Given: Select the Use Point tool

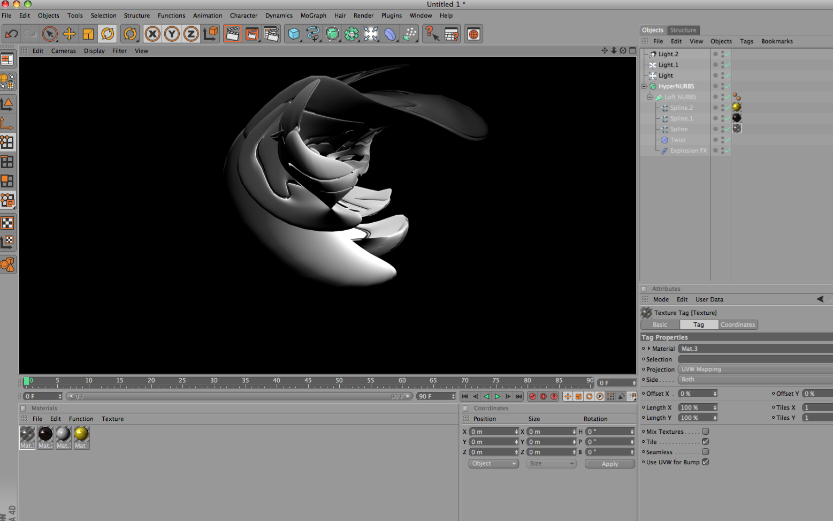Looking at the screenshot, I should [x=7, y=142].
